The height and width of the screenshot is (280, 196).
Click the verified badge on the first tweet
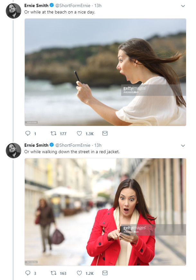pyautogui.click(x=52, y=5)
